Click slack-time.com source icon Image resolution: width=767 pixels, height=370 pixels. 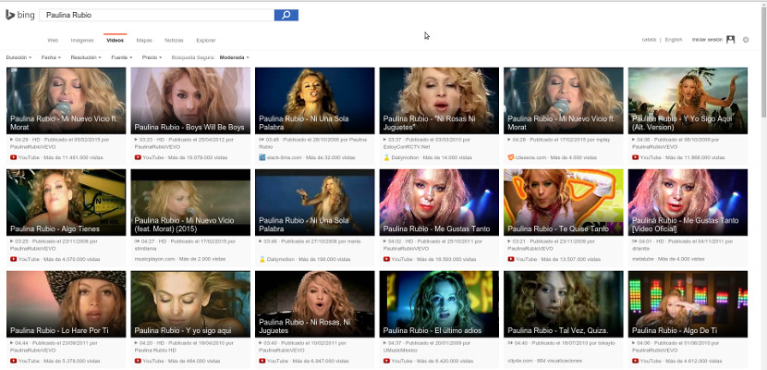coord(262,157)
